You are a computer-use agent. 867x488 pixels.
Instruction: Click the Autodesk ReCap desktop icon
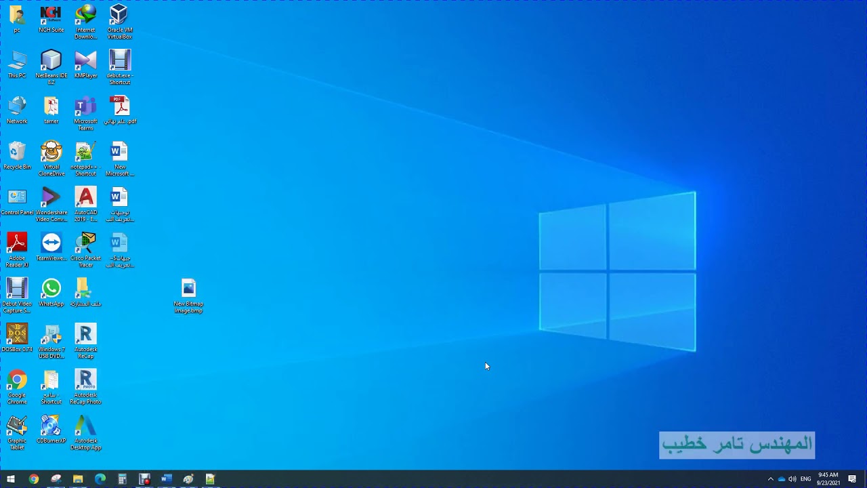point(85,342)
